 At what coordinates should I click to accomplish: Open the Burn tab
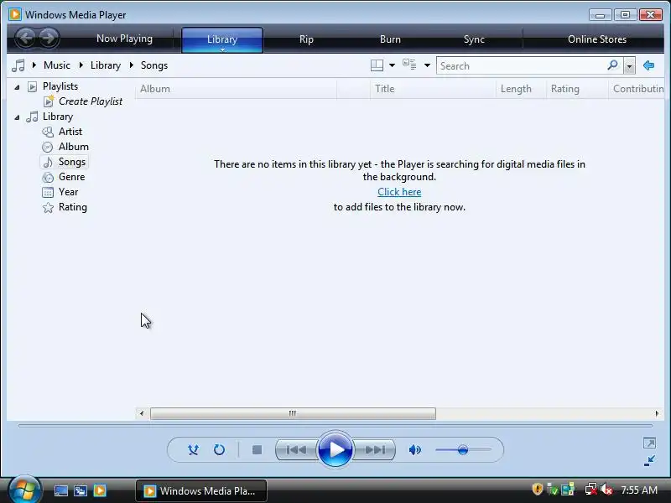click(390, 39)
